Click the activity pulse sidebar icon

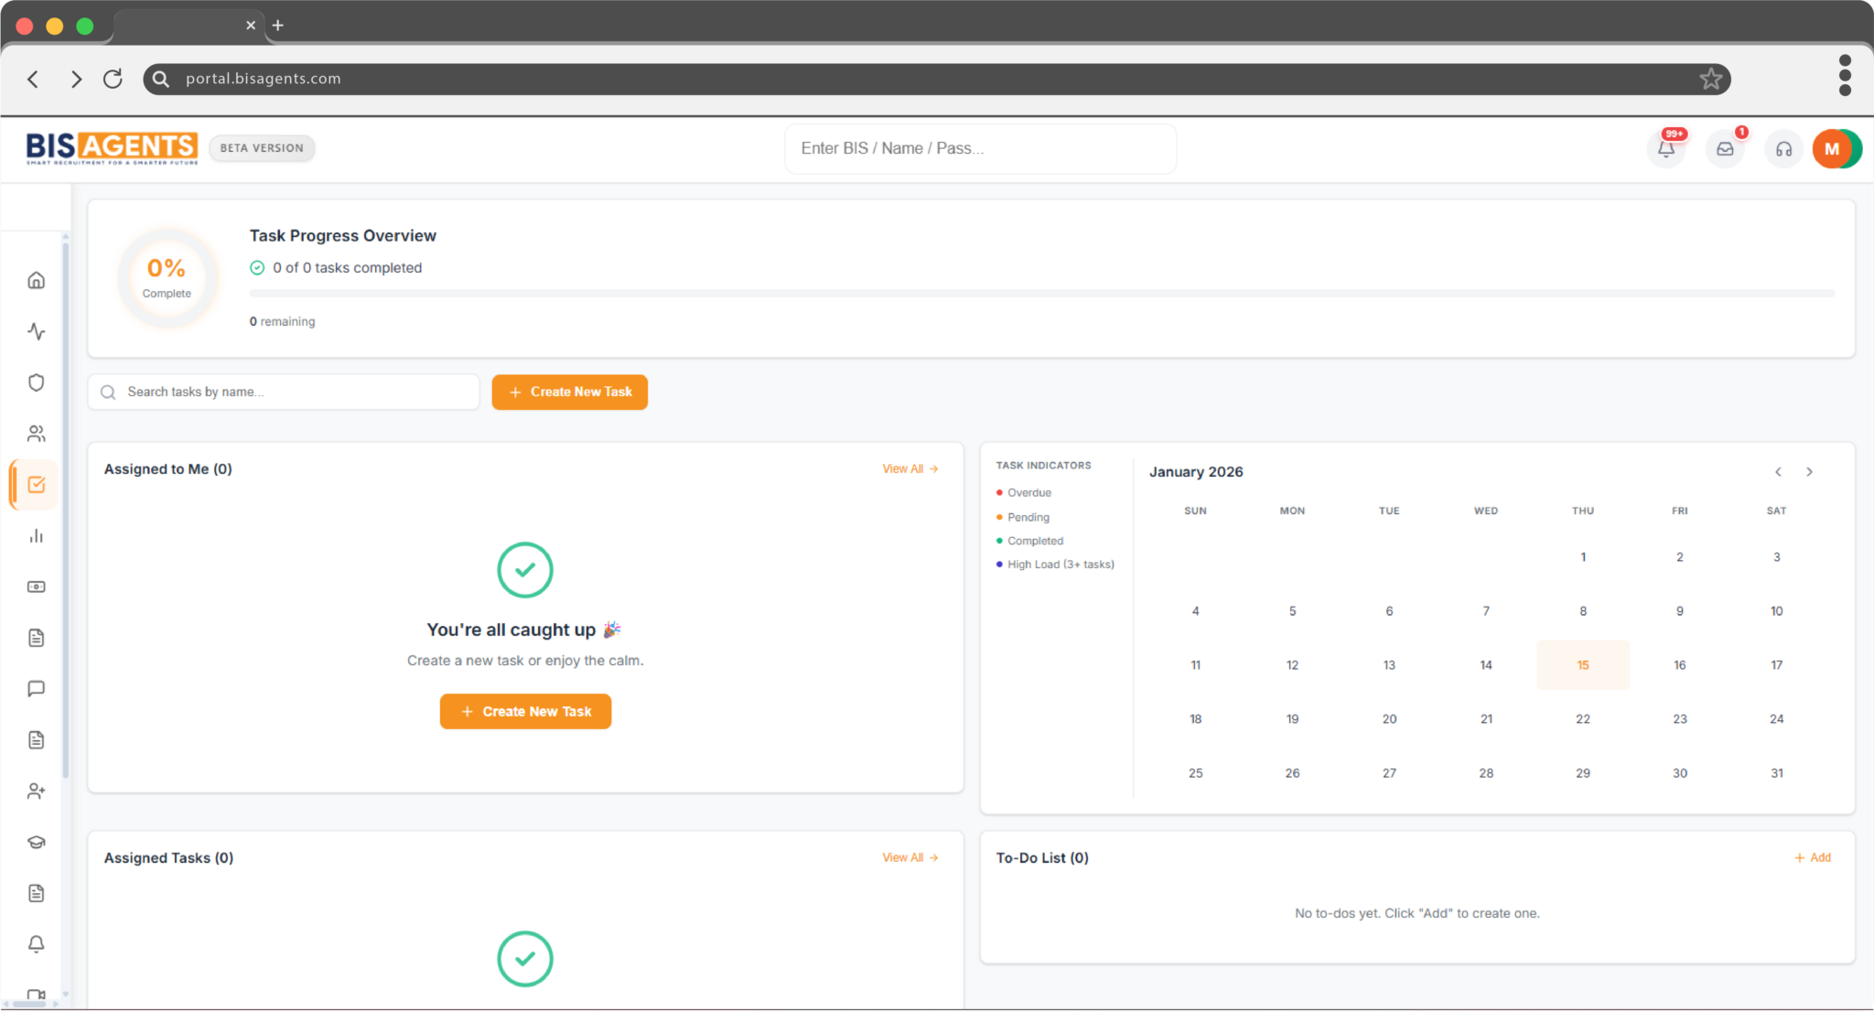point(36,331)
